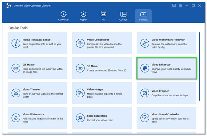207x136 pixels.
Task: Click 'Trim or cut your videos' description
Action: (x=43, y=95)
